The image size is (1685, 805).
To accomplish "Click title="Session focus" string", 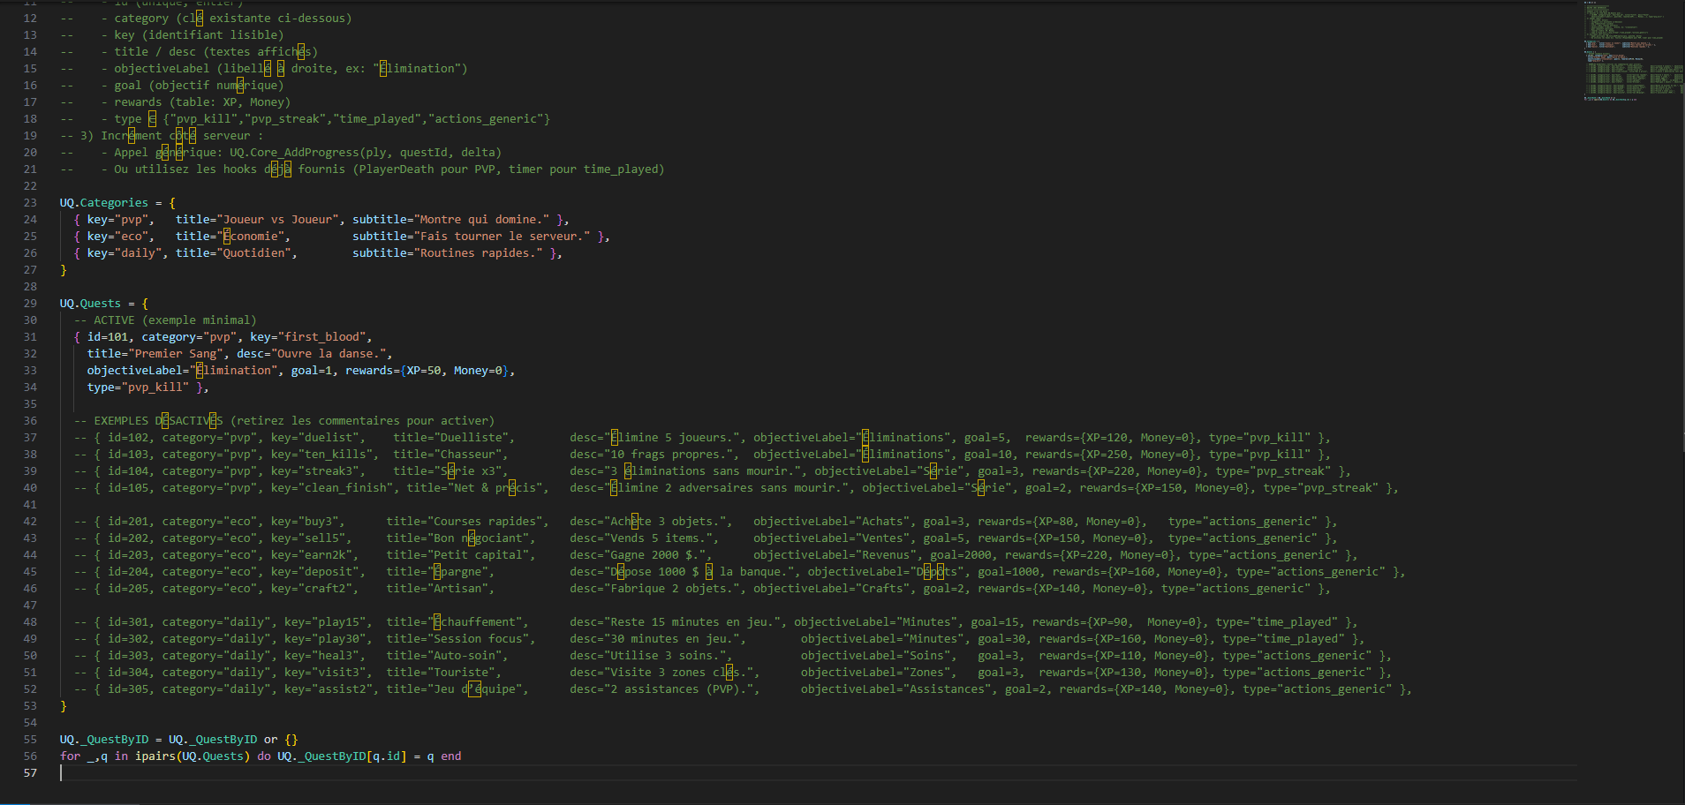I will pos(457,639).
